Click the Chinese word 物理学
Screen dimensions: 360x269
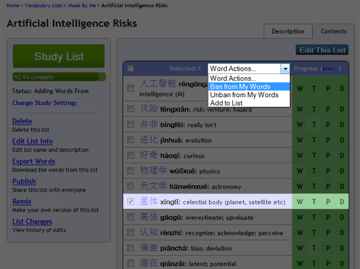(154, 170)
